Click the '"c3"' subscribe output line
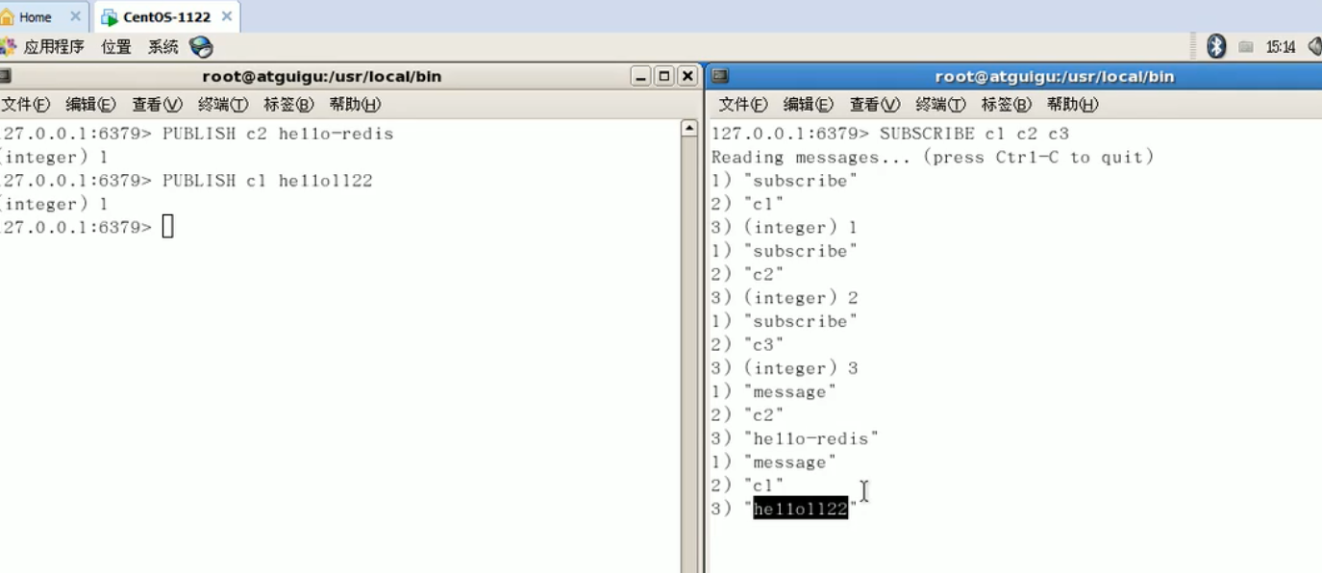The image size is (1322, 573). coord(748,344)
